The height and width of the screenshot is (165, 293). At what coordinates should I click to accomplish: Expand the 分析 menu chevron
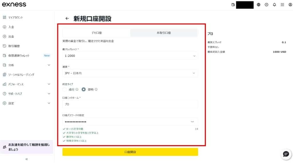[49, 65]
